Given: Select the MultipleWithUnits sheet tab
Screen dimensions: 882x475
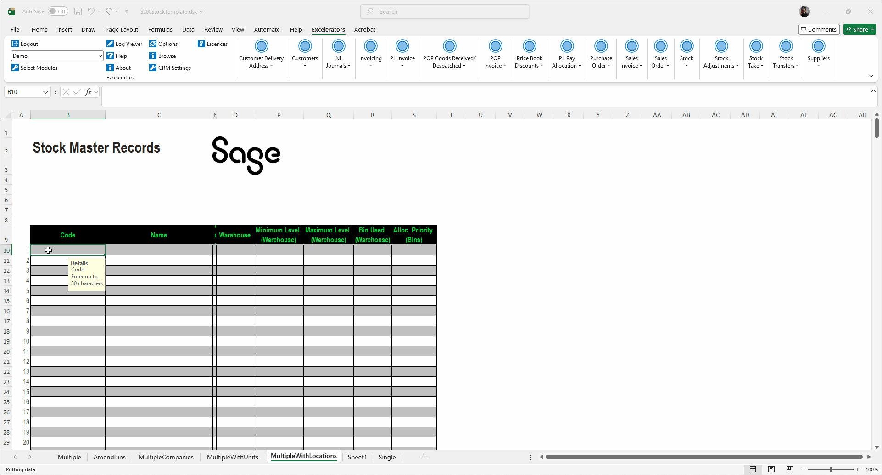Looking at the screenshot, I should 232,457.
